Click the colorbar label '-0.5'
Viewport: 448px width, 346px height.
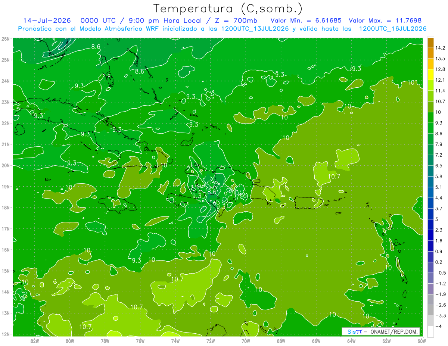pos(441,273)
